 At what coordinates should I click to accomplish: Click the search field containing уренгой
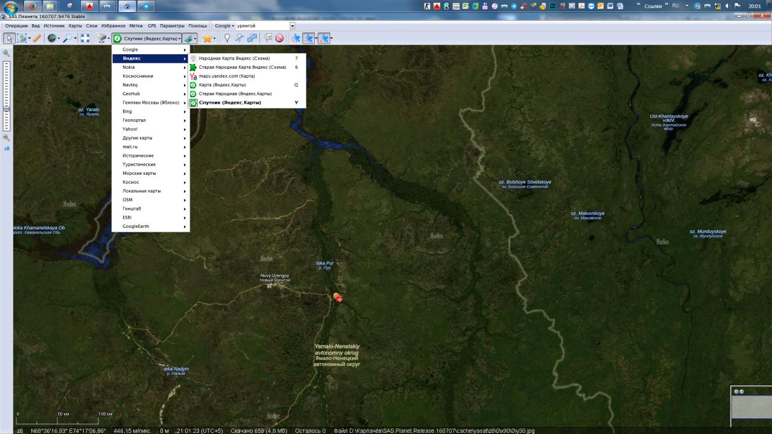pyautogui.click(x=263, y=26)
